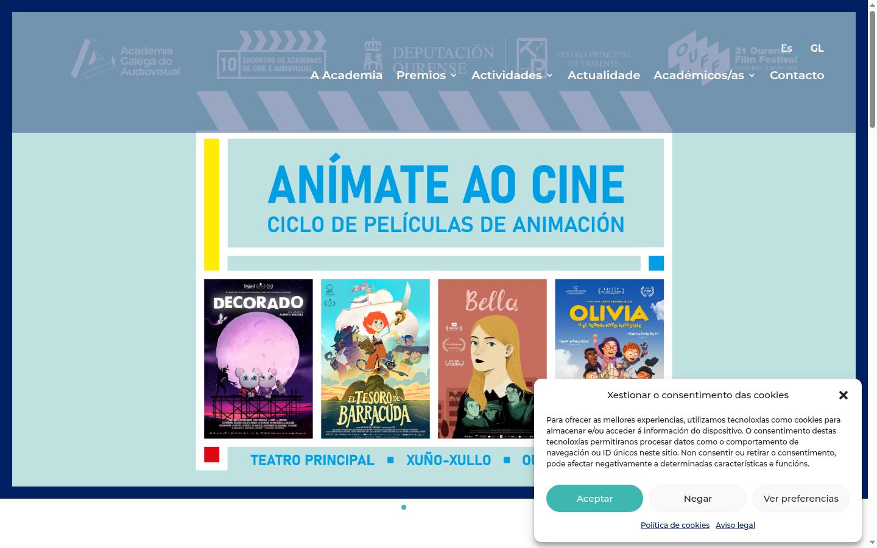Go to the A Academia page
The width and height of the screenshot is (877, 548).
[x=347, y=75]
